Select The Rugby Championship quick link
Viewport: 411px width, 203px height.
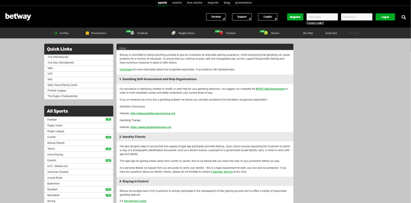click(x=79, y=96)
